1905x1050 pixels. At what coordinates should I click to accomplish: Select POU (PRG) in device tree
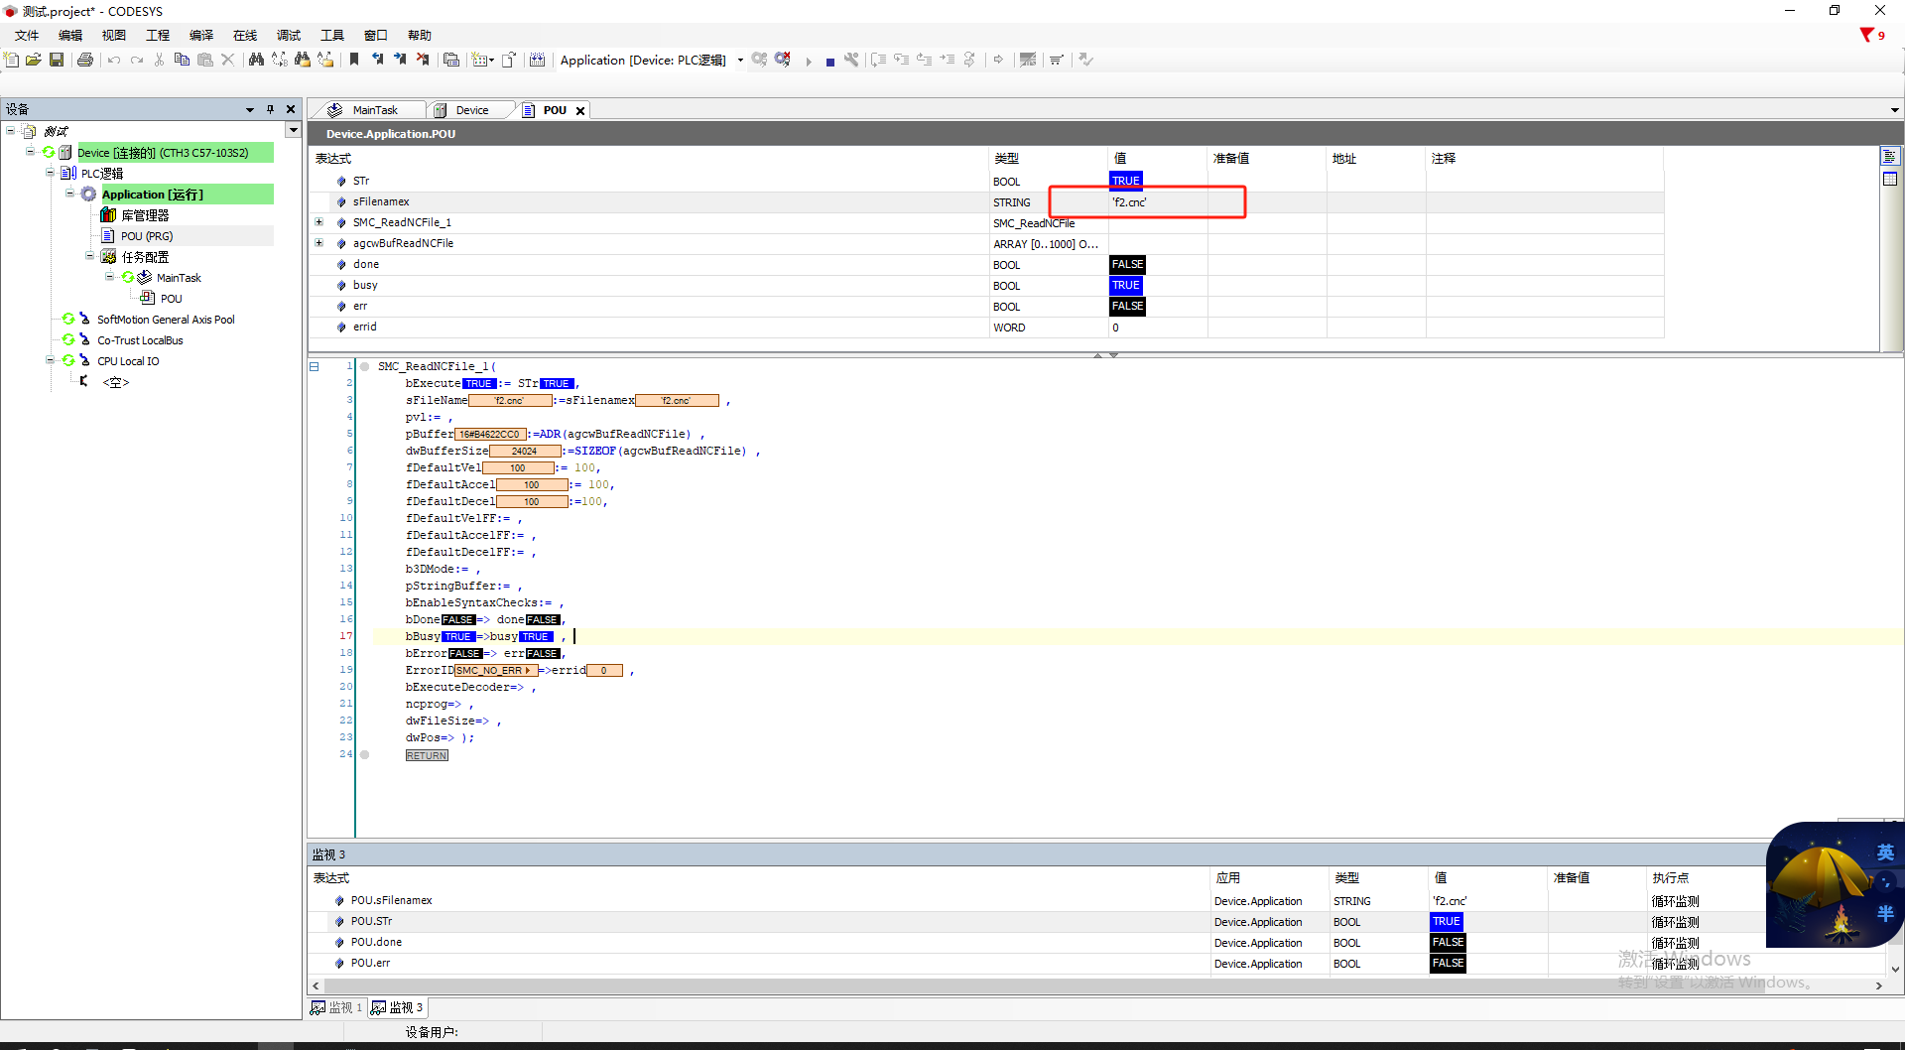click(x=147, y=236)
